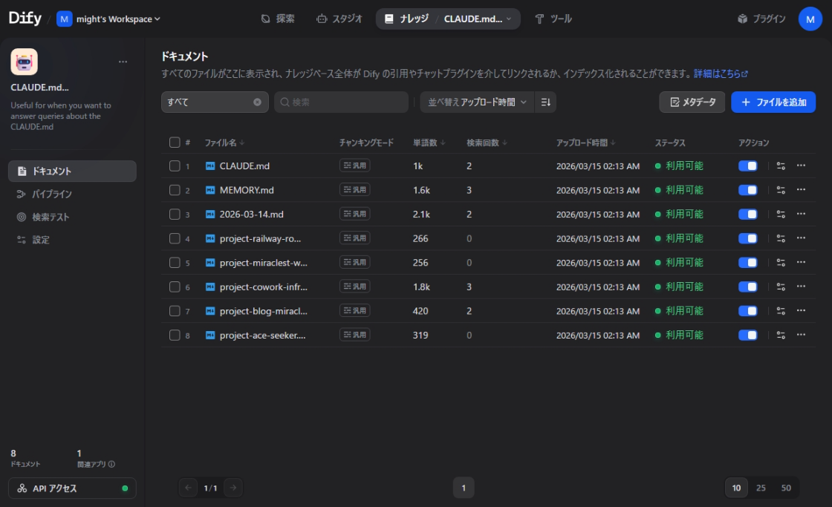Open the 並べ替え アップロード時間 sort dropdown
Image resolution: width=832 pixels, height=507 pixels.
coord(477,102)
